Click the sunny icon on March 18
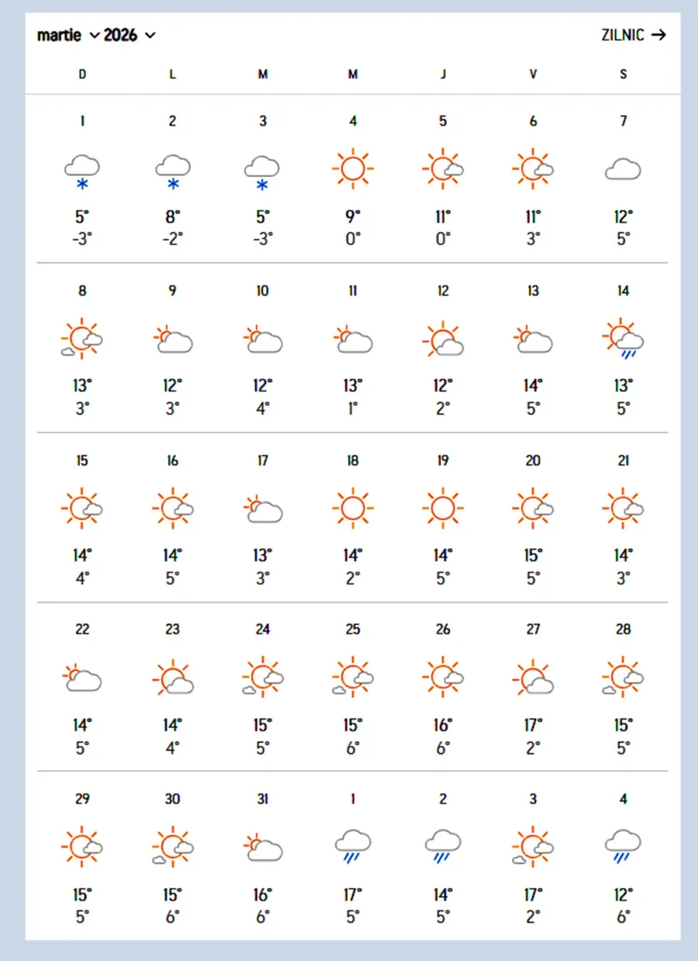Image resolution: width=698 pixels, height=961 pixels. 353,508
